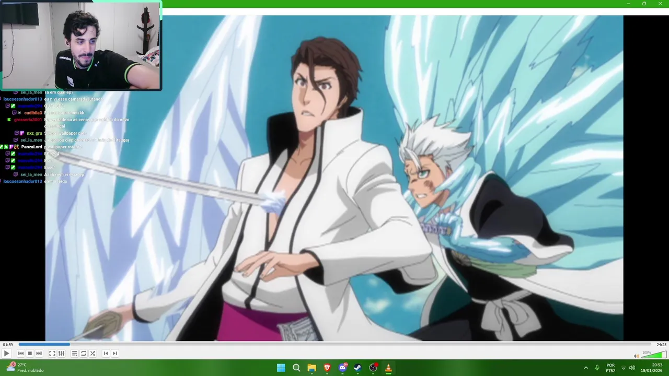Show the VLC playlist
Screen dimensions: 669x376
[74, 354]
